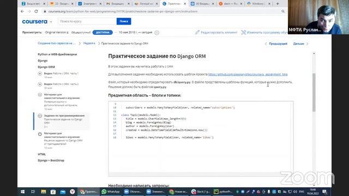Screen dimensions: 349x196
Task: Open breadcrumb link Создание Web-сервисов на
Action: click(57, 44)
